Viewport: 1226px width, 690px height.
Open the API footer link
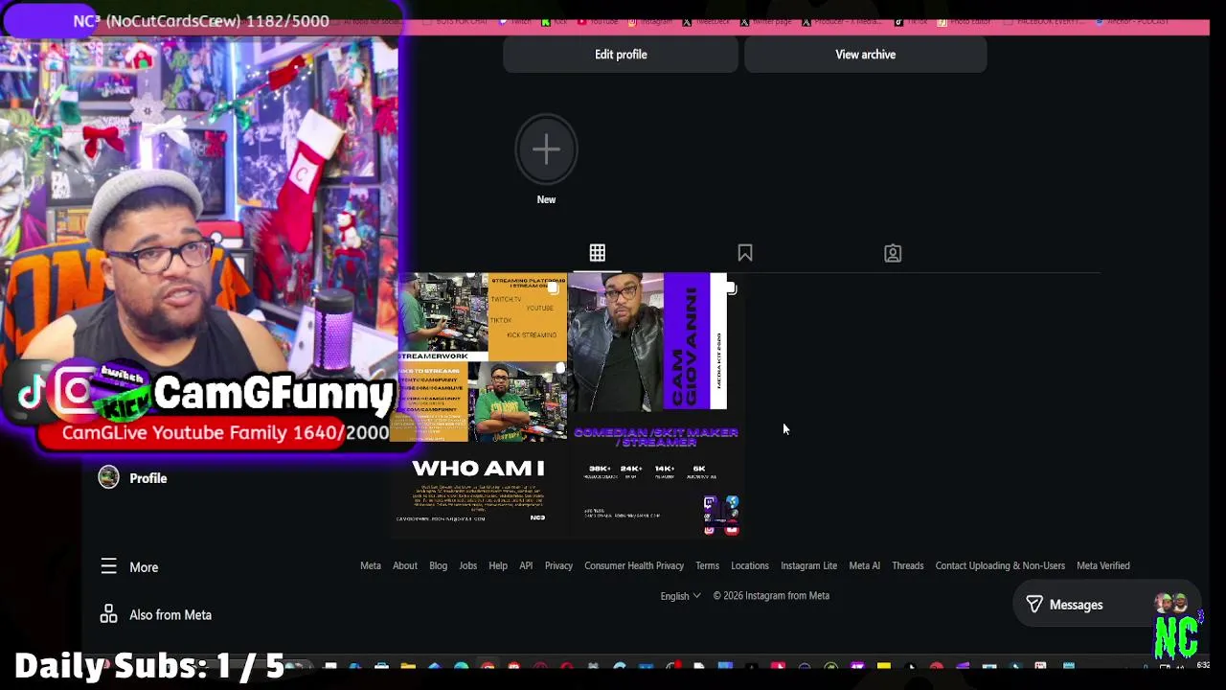pyautogui.click(x=526, y=565)
